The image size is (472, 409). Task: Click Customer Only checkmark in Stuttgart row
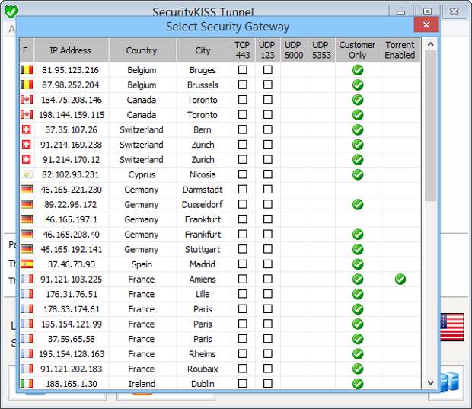point(358,249)
